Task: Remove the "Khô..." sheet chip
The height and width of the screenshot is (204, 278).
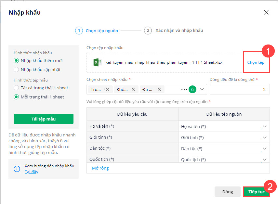Action: click(133, 89)
